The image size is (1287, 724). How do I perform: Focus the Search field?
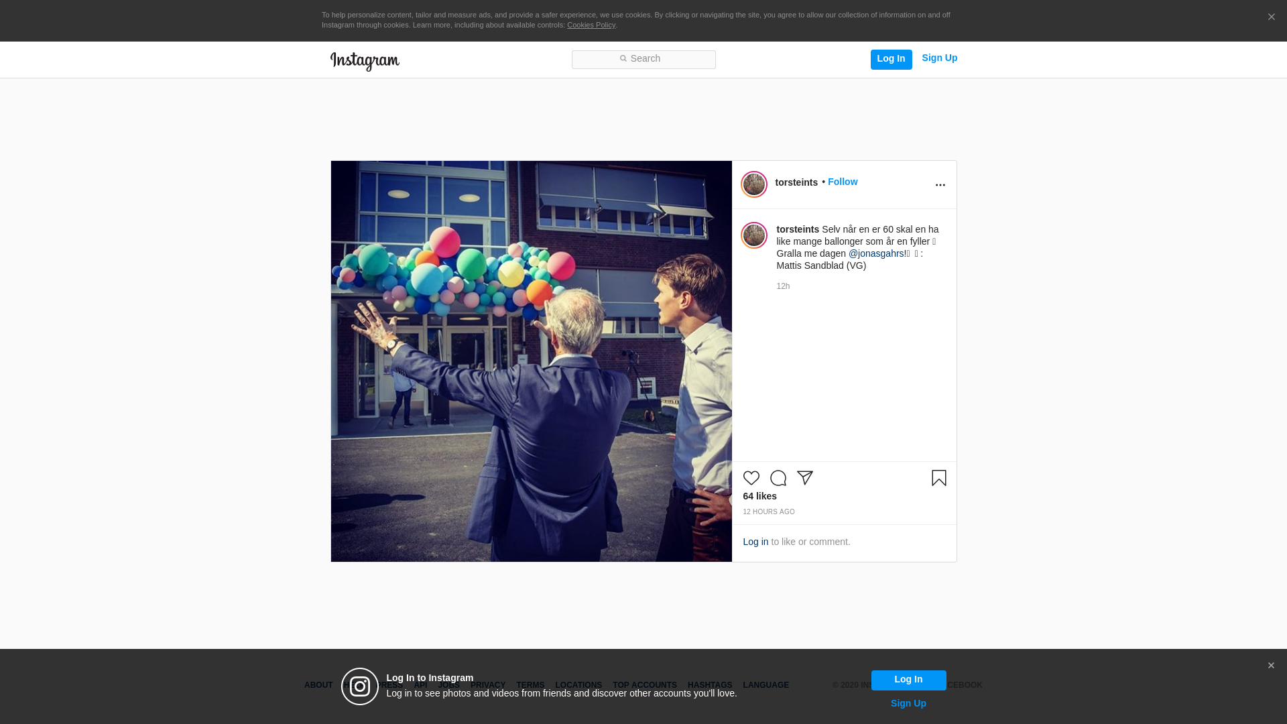click(643, 60)
